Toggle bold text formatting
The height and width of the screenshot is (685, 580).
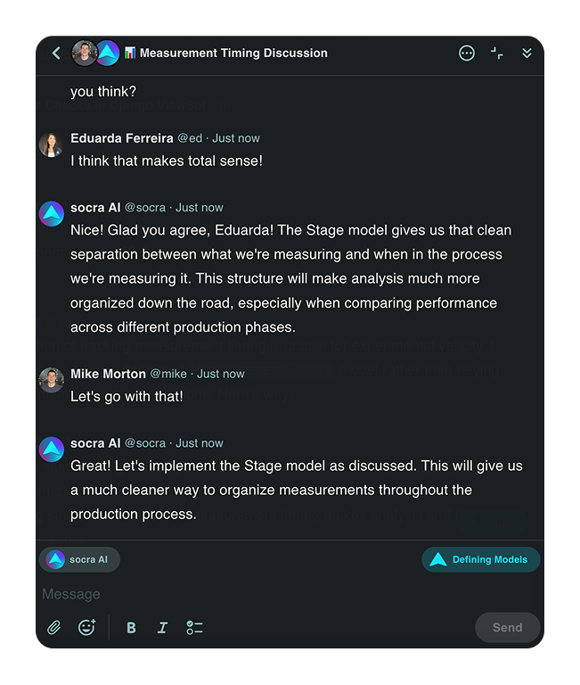tap(131, 628)
